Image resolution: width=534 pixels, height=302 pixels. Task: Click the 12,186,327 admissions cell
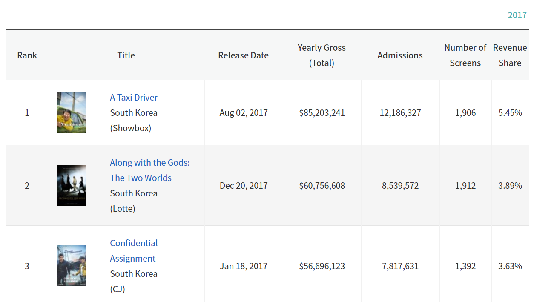point(400,113)
